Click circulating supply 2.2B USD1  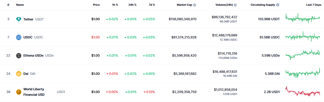tap(272, 92)
